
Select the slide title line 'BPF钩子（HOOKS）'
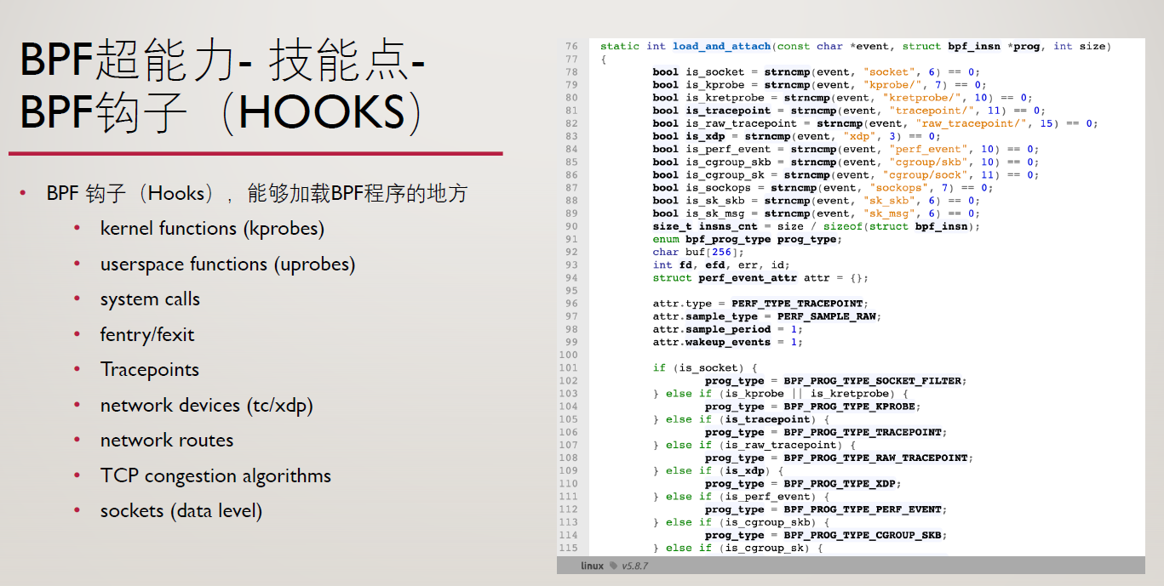point(221,112)
